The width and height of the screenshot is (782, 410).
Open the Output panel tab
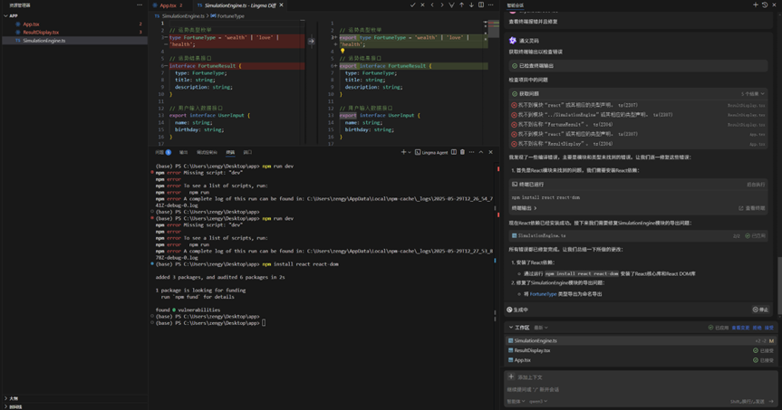tap(184, 152)
